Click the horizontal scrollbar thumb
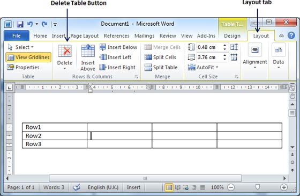The width and height of the screenshot is (300, 196). [145, 178]
